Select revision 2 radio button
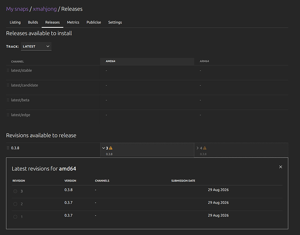The image size is (300, 235). (x=15, y=204)
